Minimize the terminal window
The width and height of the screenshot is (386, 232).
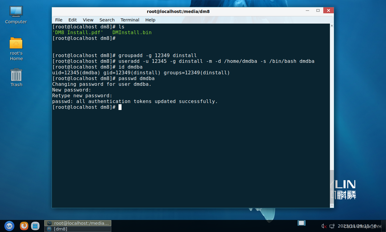click(x=308, y=11)
